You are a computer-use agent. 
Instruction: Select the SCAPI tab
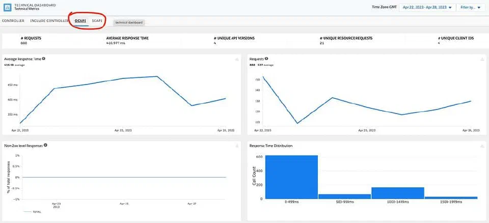coord(97,20)
